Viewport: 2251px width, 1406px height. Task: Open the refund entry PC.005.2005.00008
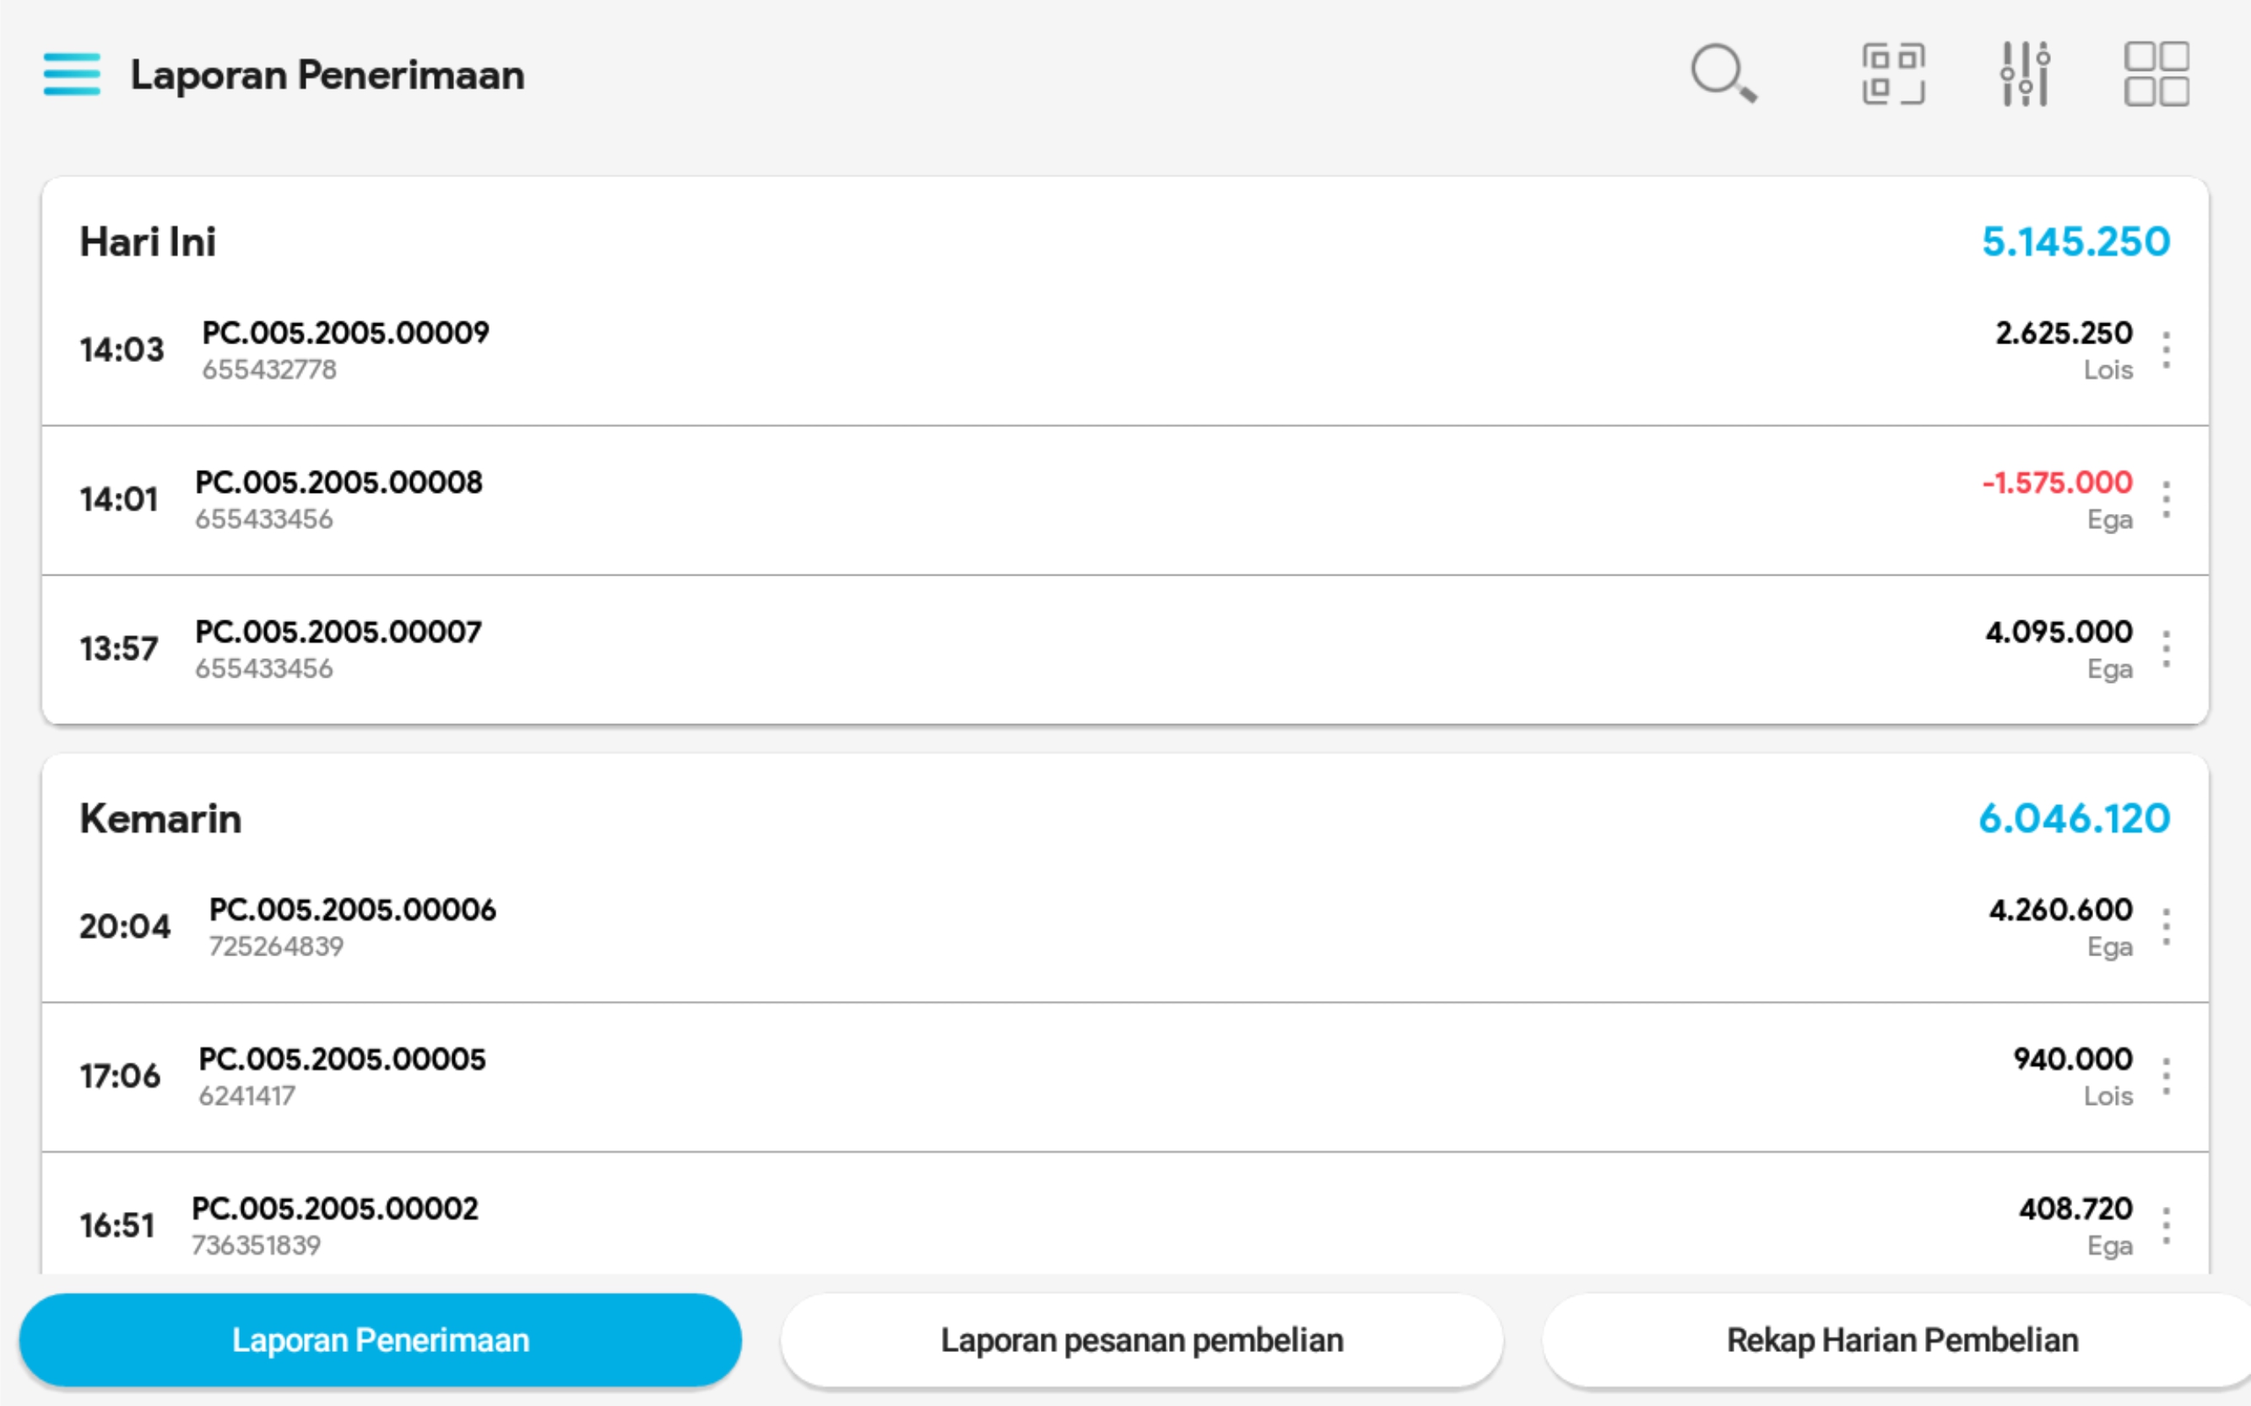click(x=338, y=483)
